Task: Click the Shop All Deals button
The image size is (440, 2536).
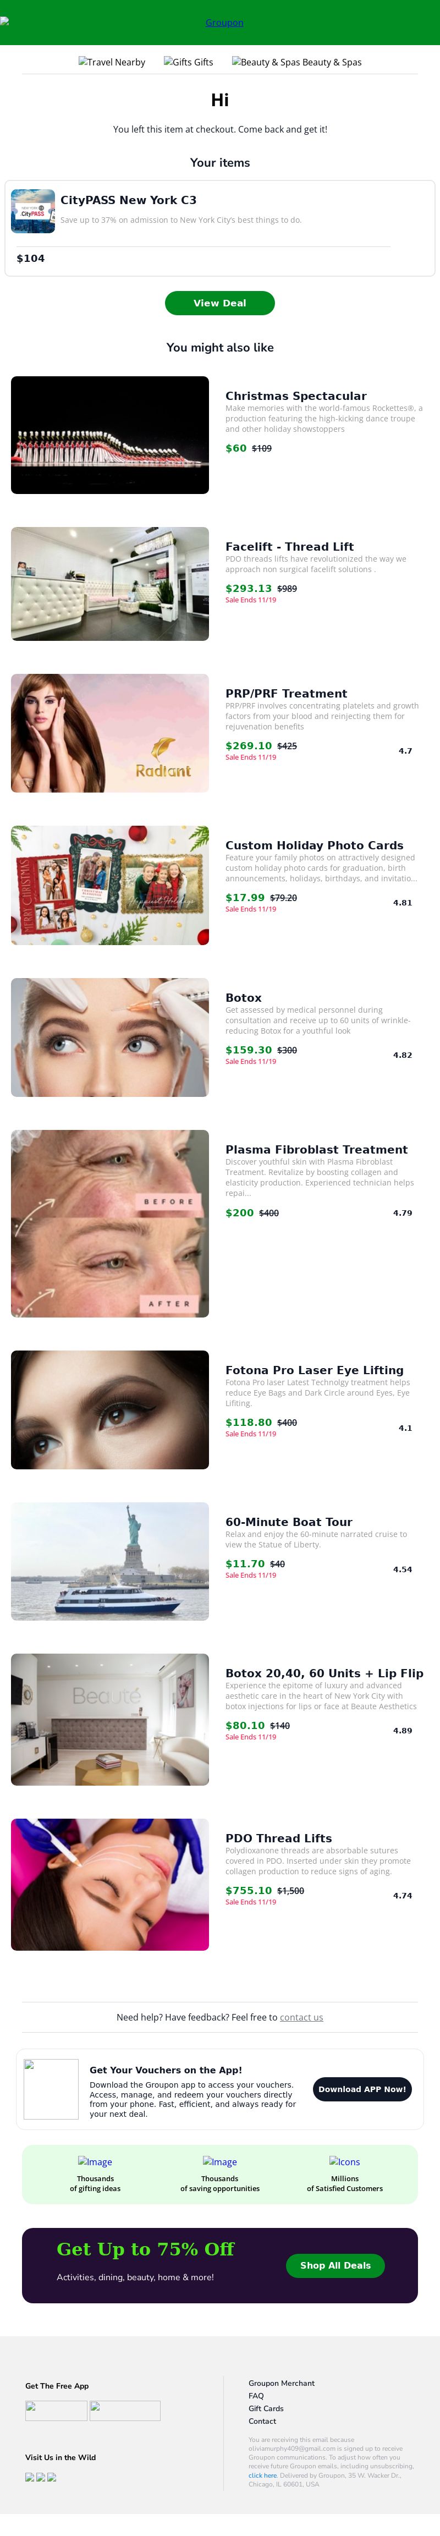Action: pyautogui.click(x=335, y=2265)
